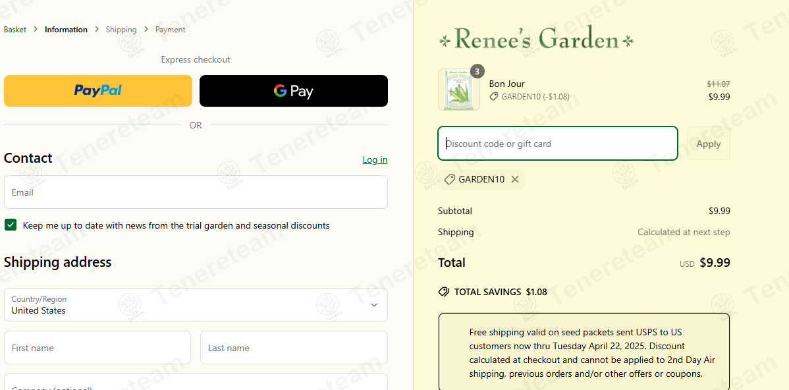Click the TOTAL SAVINGS $1.08 text
This screenshot has width=789, height=390.
(x=501, y=291)
